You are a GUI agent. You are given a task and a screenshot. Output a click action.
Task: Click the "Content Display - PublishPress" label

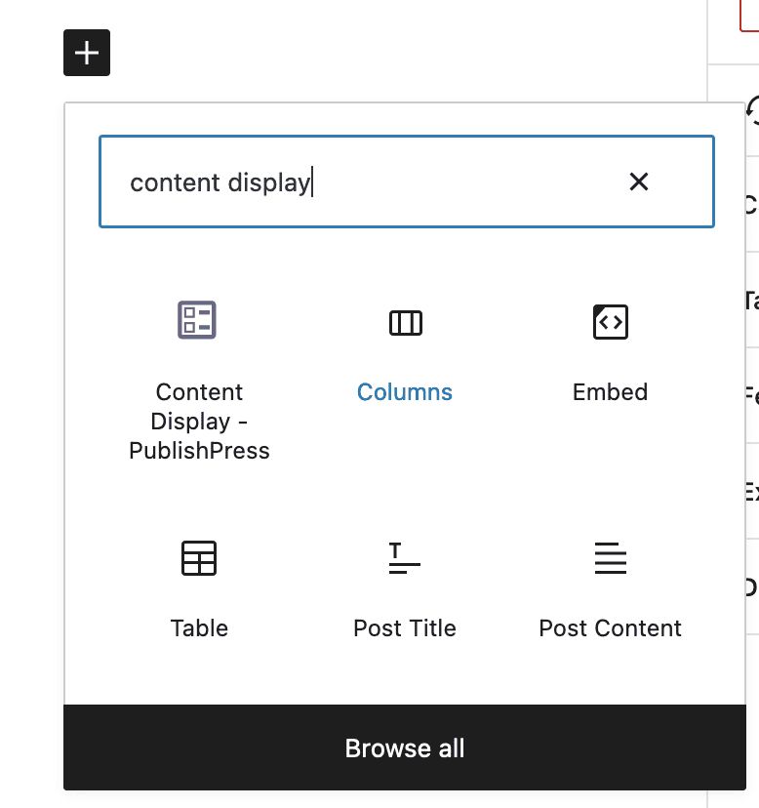pyautogui.click(x=199, y=421)
